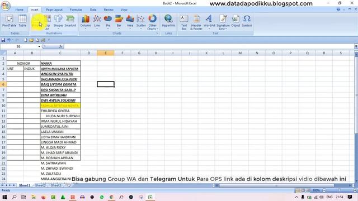Viewport: 358px width, 201px height.
Task: Open the Windows Start menu
Action: [4, 197]
